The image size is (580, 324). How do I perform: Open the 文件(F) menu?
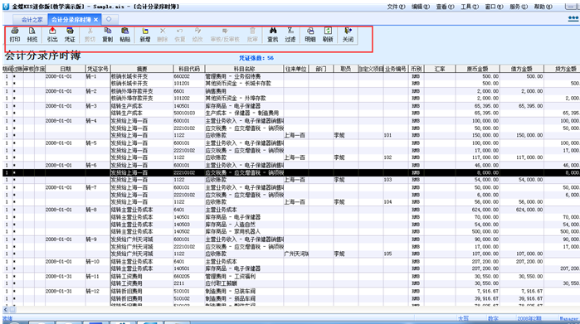pyautogui.click(x=396, y=7)
